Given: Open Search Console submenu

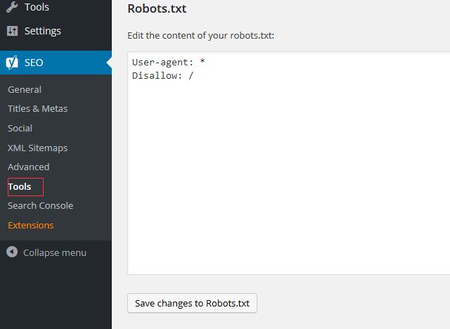Looking at the screenshot, I should (x=41, y=206).
